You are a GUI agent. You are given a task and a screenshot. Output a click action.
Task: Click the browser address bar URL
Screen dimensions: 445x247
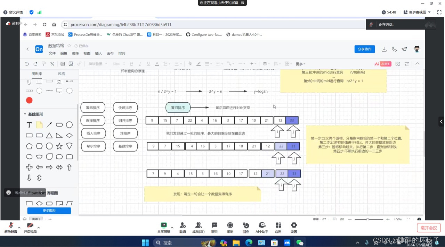pyautogui.click(x=121, y=25)
